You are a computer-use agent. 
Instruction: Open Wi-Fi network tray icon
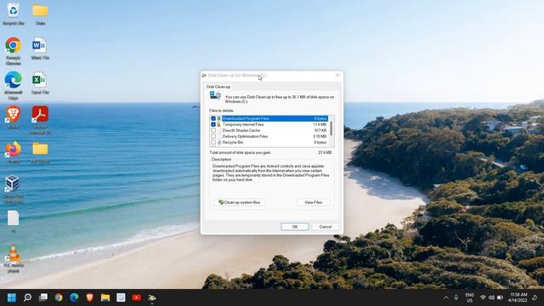[x=483, y=297]
